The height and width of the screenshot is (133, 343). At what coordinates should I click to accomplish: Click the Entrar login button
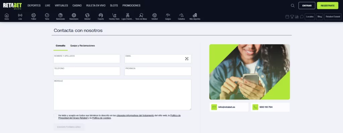[307, 6]
